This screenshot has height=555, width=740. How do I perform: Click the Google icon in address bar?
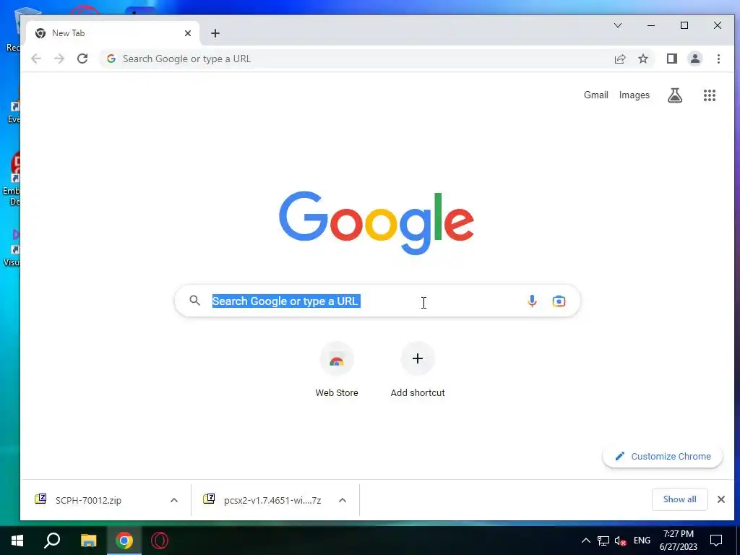(x=111, y=59)
